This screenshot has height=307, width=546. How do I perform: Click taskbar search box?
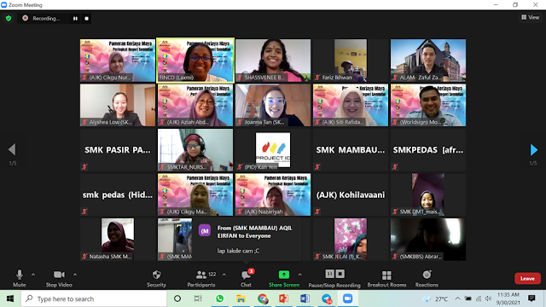[94, 298]
